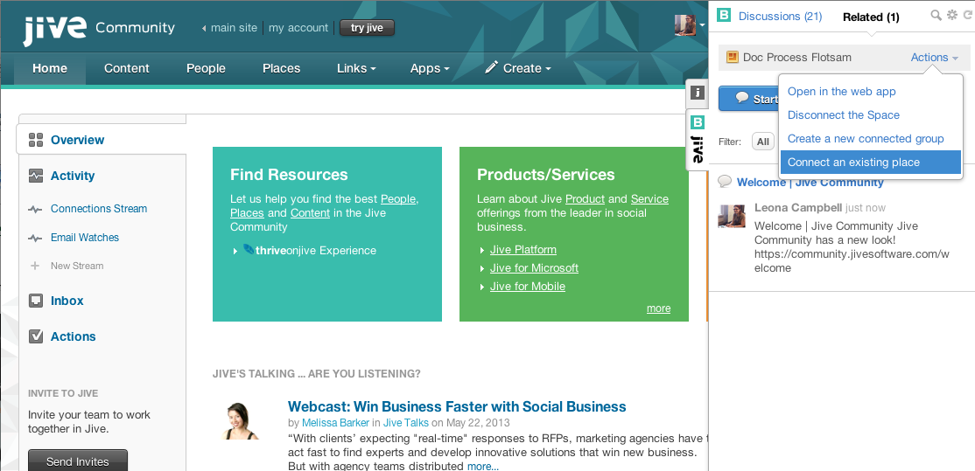The height and width of the screenshot is (471, 975).
Task: Open Welcome | Jive Community discussion title
Action: point(810,182)
